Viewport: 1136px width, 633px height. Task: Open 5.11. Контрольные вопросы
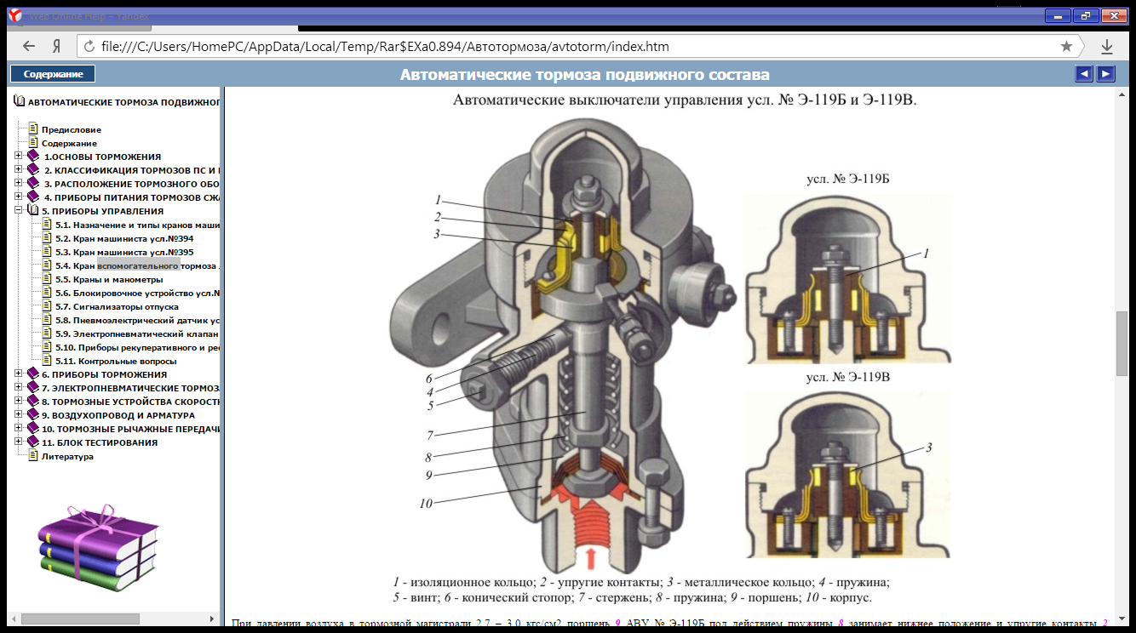[116, 362]
